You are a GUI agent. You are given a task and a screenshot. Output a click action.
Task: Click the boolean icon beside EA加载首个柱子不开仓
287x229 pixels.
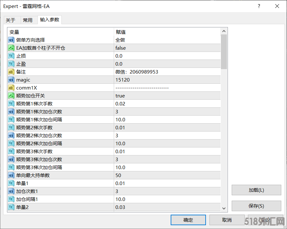11,48
